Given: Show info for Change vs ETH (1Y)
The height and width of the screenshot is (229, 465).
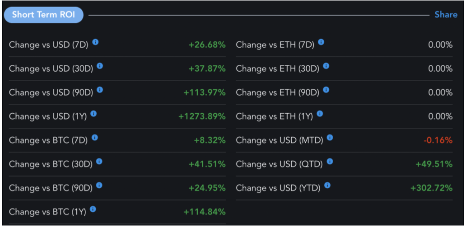Looking at the screenshot, I should (x=320, y=113).
